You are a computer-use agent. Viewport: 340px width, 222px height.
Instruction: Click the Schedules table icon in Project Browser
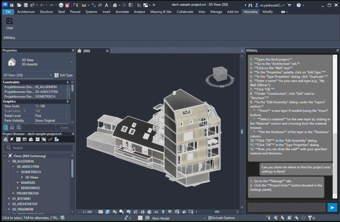pos(25,139)
